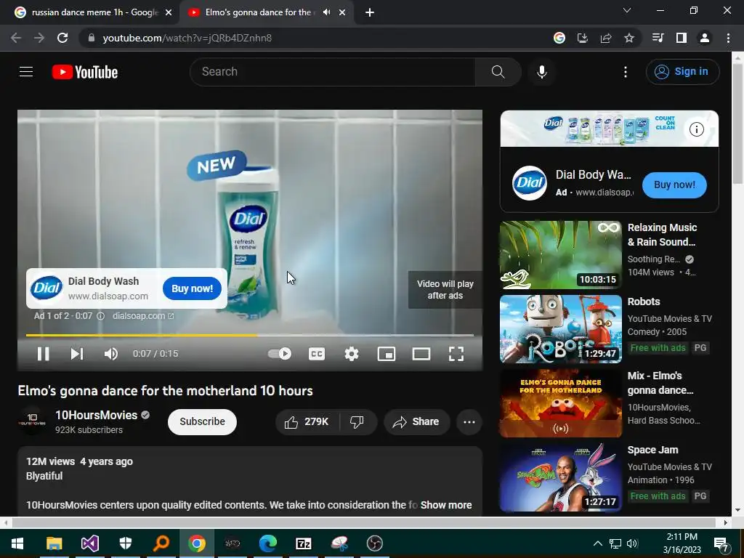The image size is (744, 558).
Task: Open the why-this-ad info icon
Action: pyautogui.click(x=100, y=316)
